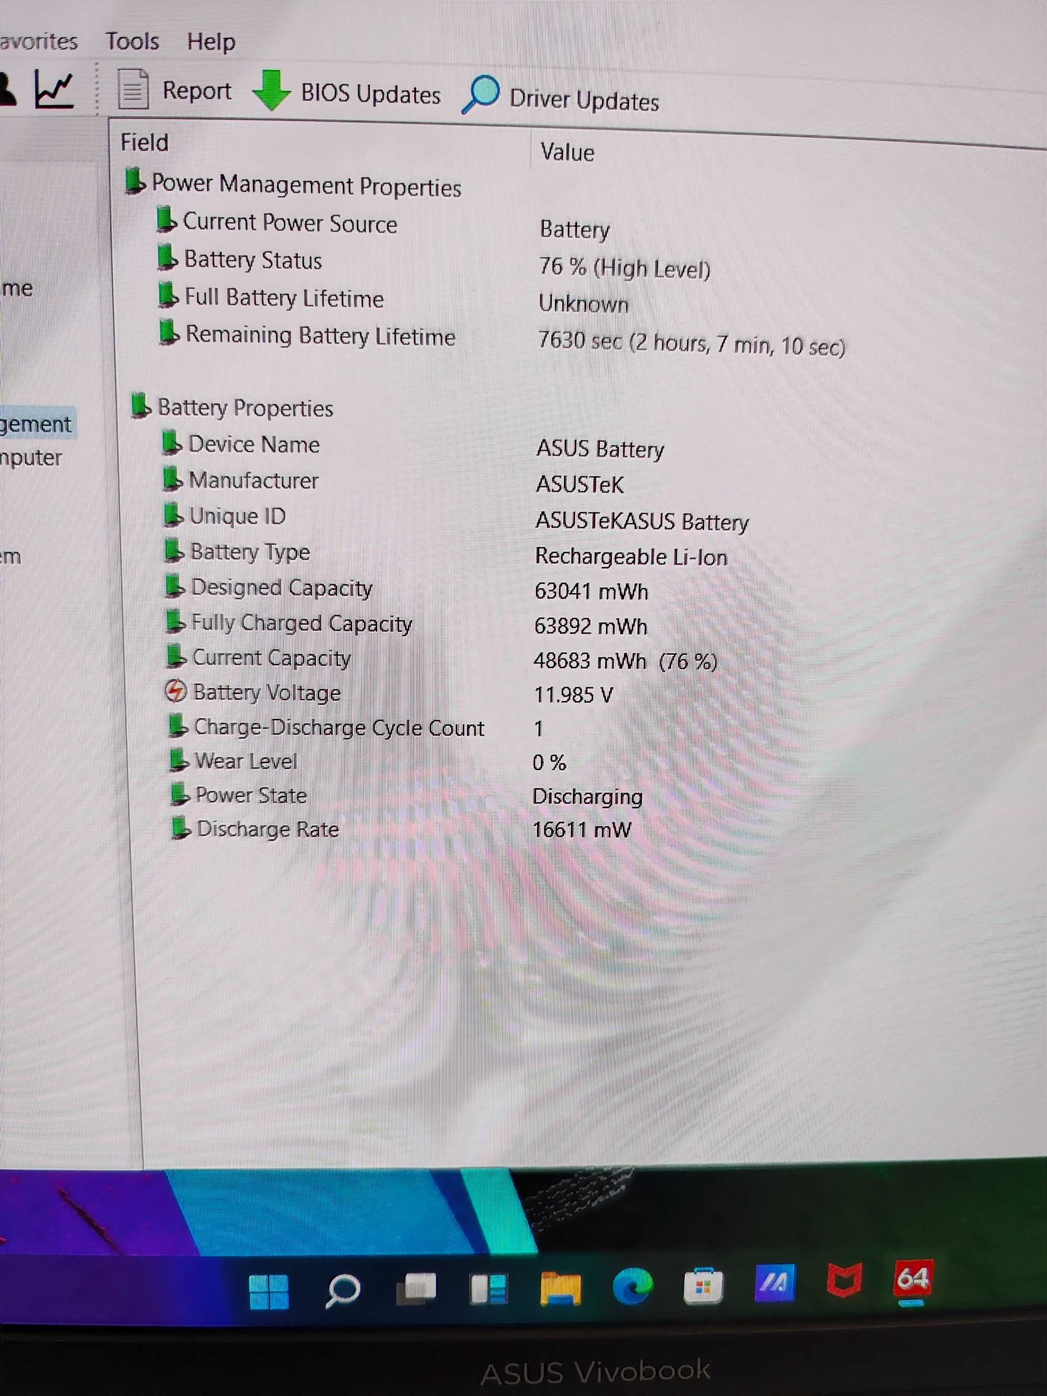Screen dimensions: 1047x1396
Task: Select Power Management Properties group row
Action: 294,185
